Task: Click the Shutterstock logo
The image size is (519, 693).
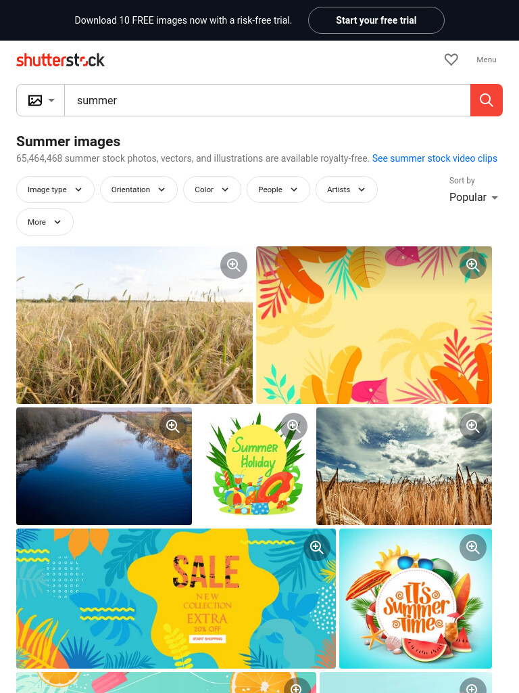Action: (60, 60)
